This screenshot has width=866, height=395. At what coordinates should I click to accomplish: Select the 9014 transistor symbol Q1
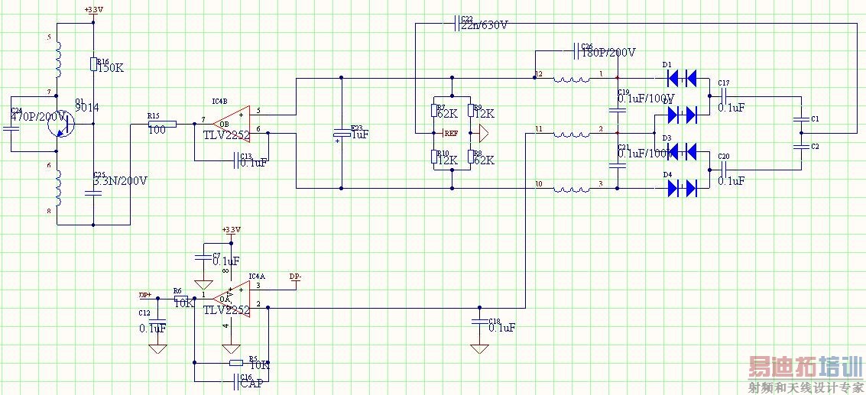59,125
